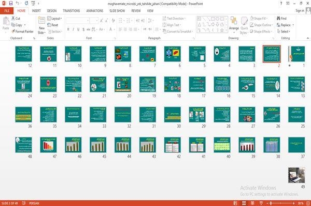311x206 pixels.
Task: Click Find in the Editing group
Action: (281, 19)
